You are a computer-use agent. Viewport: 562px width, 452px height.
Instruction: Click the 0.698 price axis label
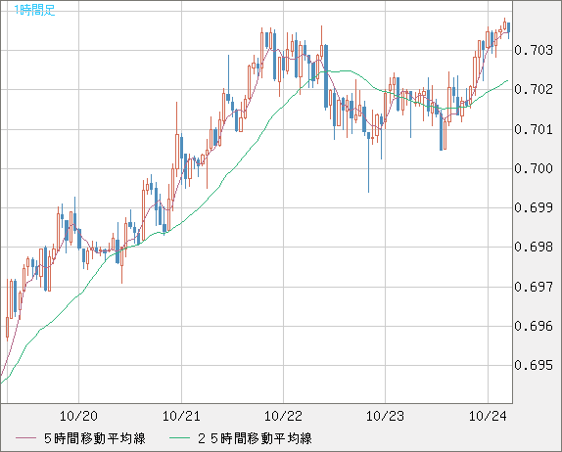(x=534, y=247)
